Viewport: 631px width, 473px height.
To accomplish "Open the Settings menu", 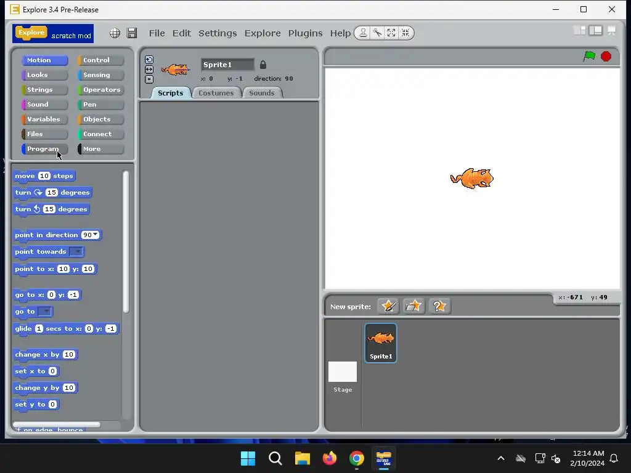I will click(218, 33).
